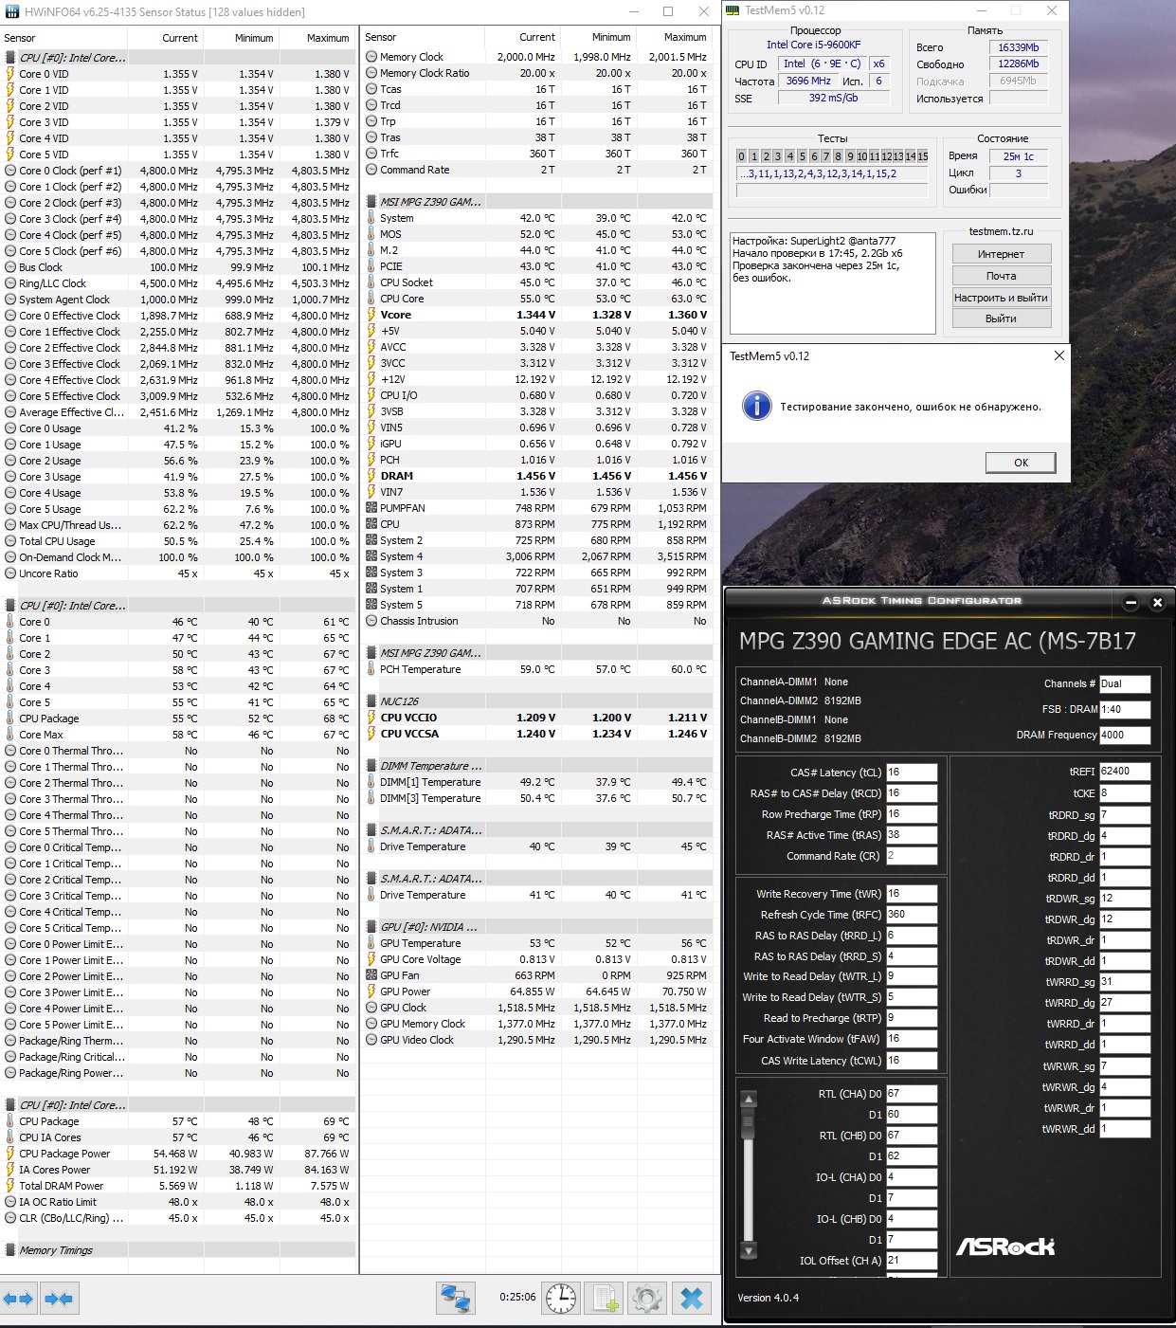Viewport: 1176px width, 1328px height.
Task: Click the ASRock logo in Timing Configurator
Action: pos(1004,1246)
